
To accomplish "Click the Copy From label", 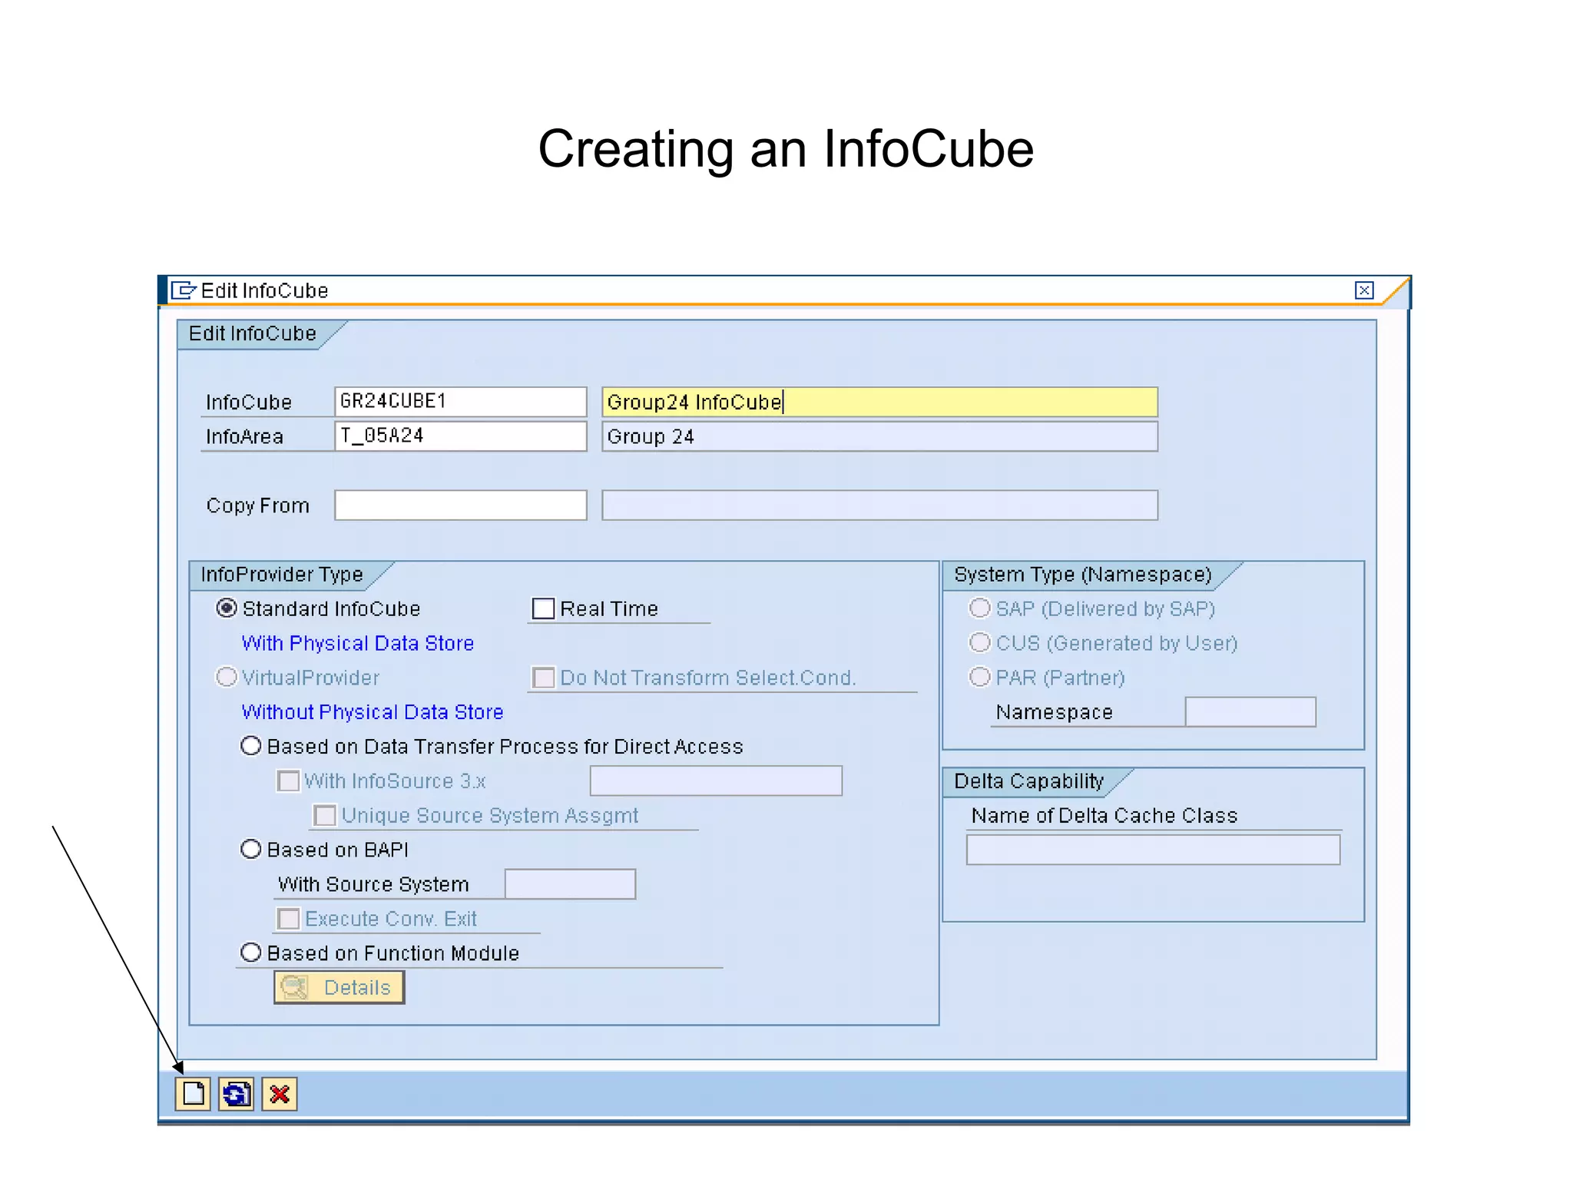I will [258, 506].
